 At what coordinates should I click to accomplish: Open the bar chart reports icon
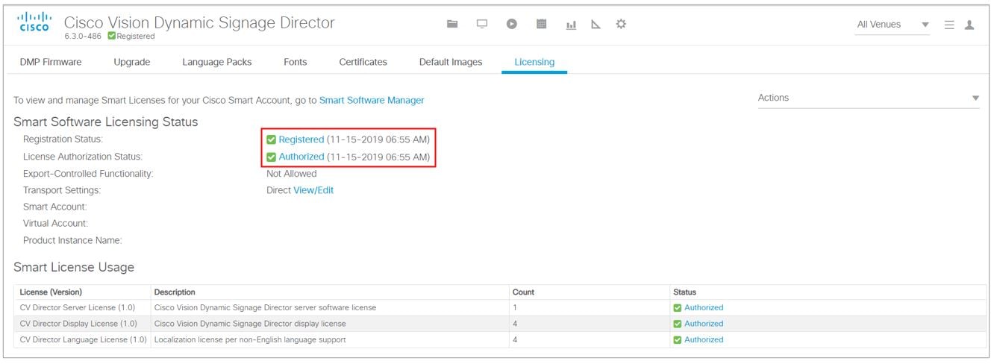pyautogui.click(x=571, y=24)
